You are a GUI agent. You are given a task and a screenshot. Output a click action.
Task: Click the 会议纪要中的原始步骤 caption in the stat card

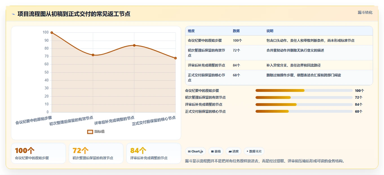pos(32,158)
